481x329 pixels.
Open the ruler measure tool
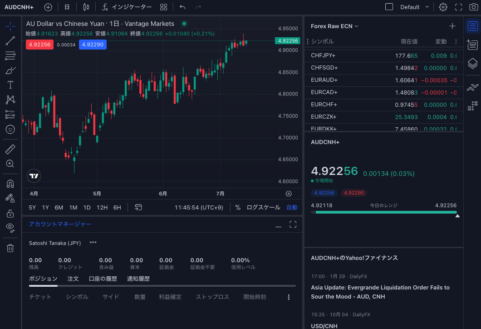click(10, 150)
